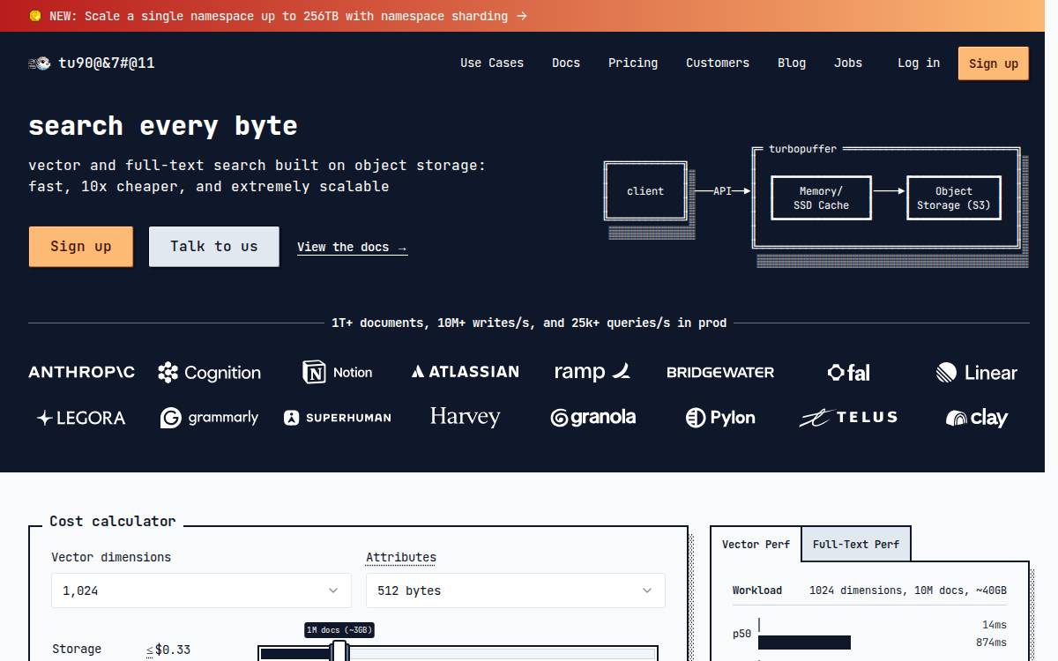Image resolution: width=1058 pixels, height=661 pixels.
Task: Click the Cost calculator heading
Action: pos(113,522)
